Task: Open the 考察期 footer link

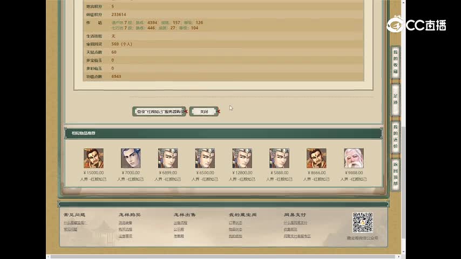Action: pos(179,236)
